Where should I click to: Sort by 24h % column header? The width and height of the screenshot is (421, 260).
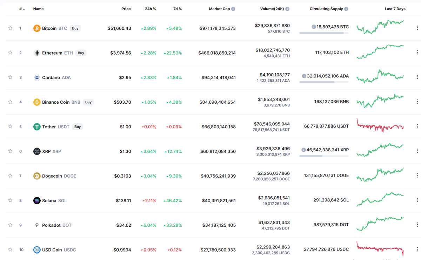(151, 9)
